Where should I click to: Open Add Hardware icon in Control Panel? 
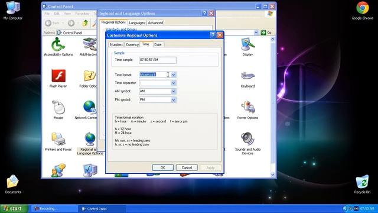click(x=89, y=47)
